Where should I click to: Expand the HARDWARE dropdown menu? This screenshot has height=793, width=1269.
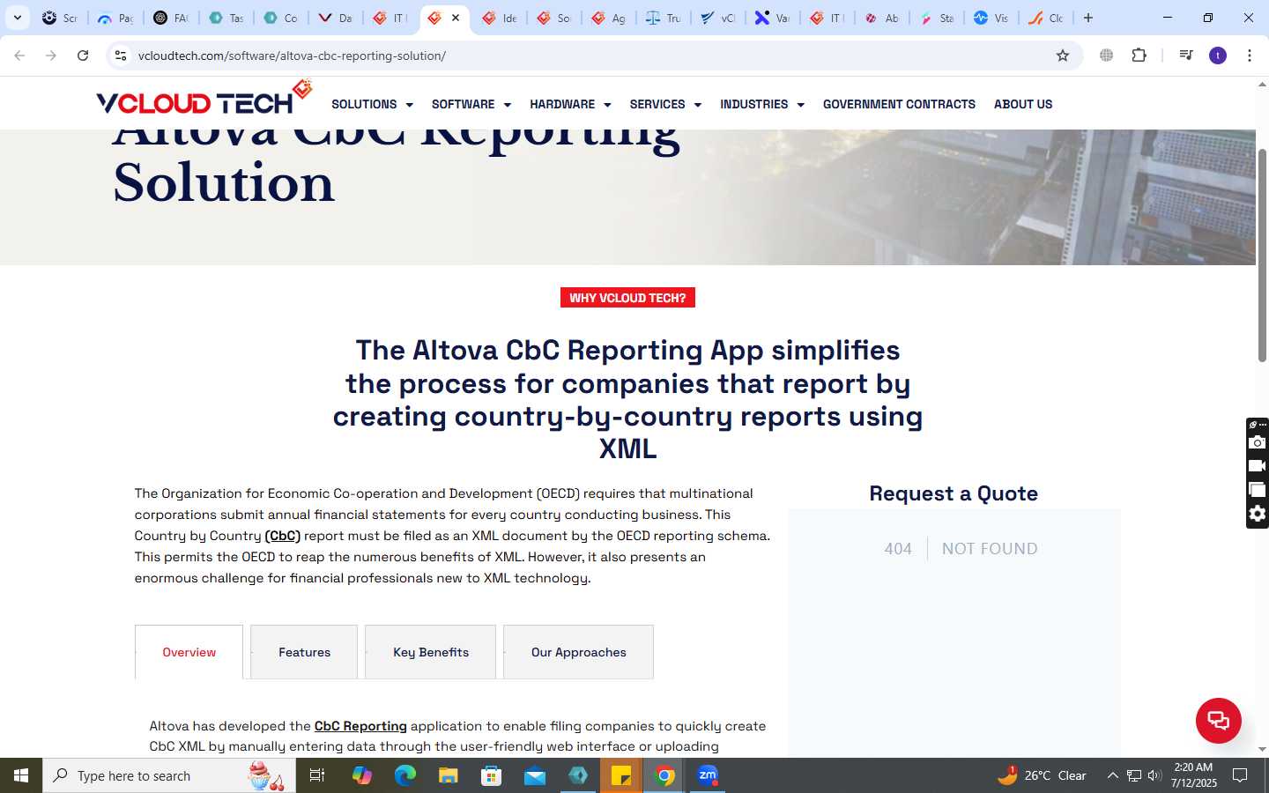(x=570, y=104)
